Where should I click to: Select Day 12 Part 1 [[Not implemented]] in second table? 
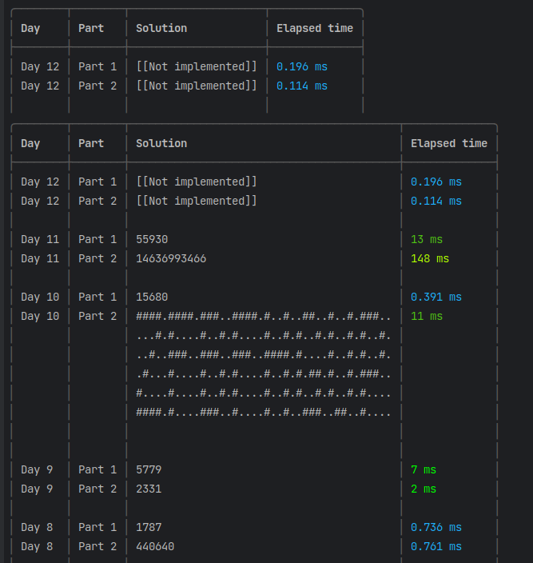coord(197,182)
